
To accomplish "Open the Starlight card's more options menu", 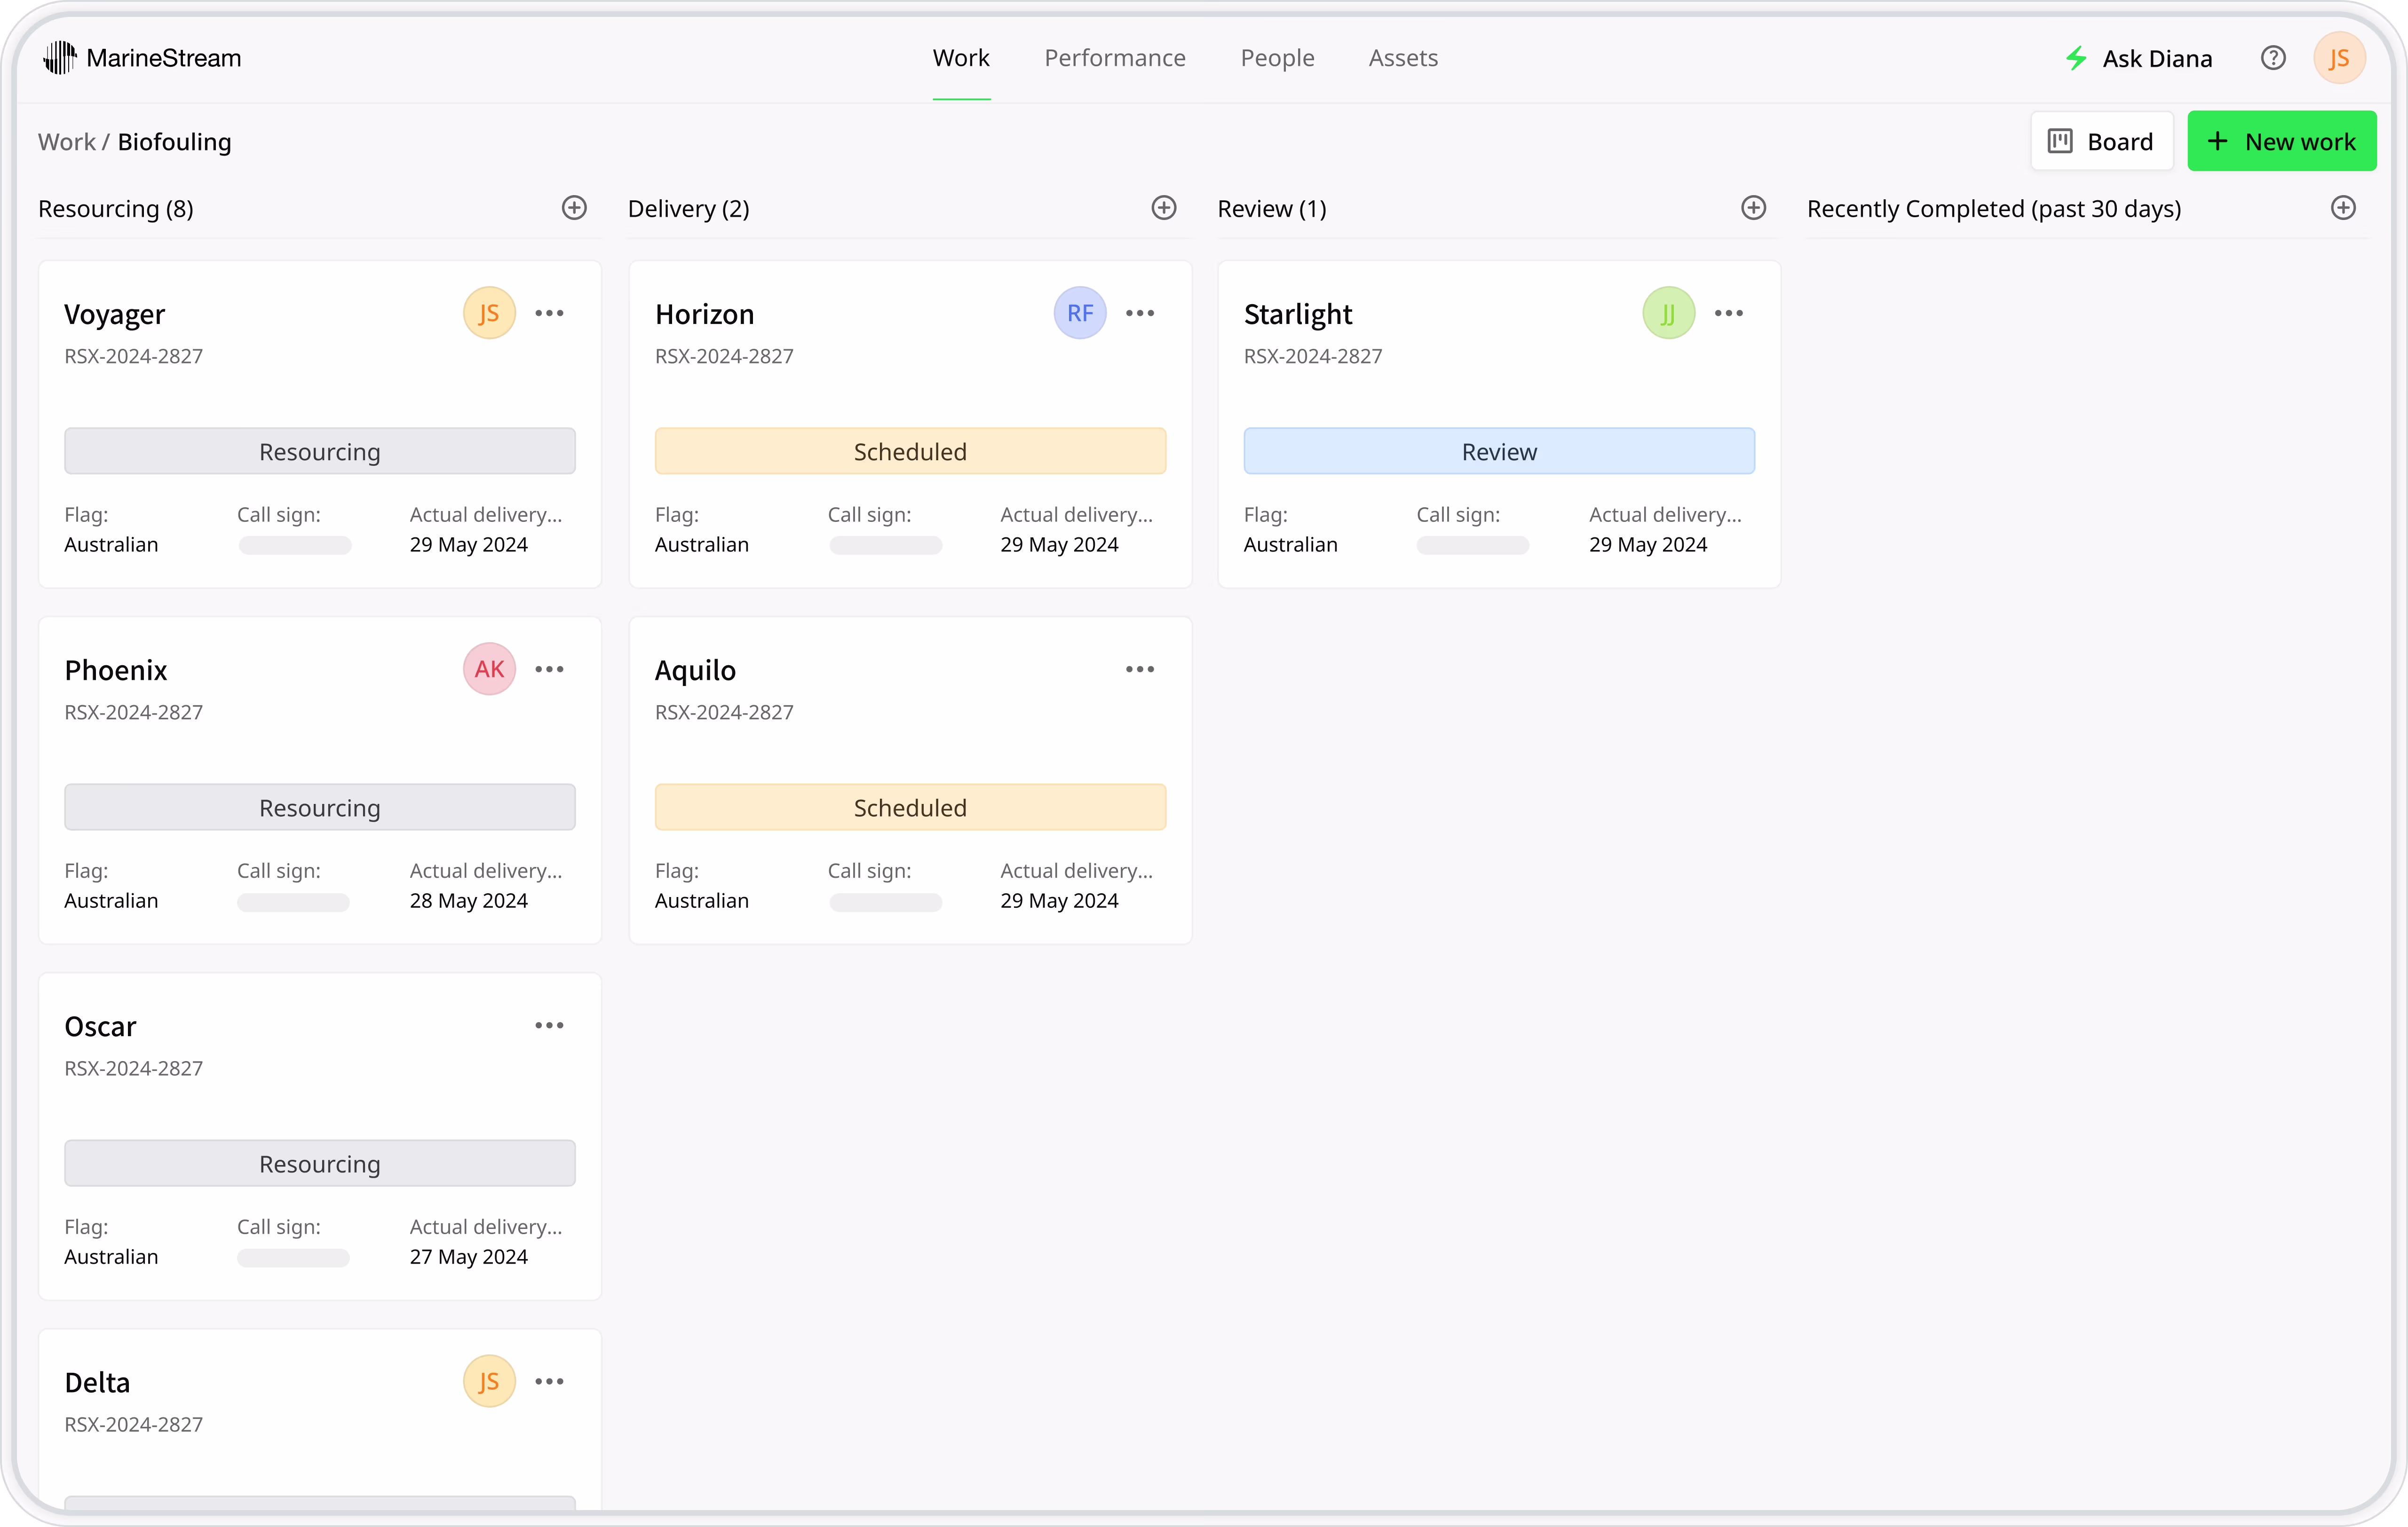I will 1729,314.
